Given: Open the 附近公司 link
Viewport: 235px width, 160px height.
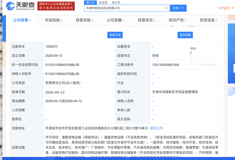Looking at the screenshot, I should [x=156, y=128].
